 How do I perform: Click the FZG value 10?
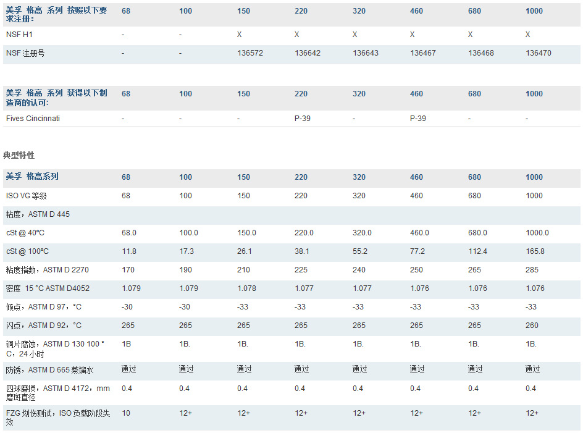click(x=125, y=414)
